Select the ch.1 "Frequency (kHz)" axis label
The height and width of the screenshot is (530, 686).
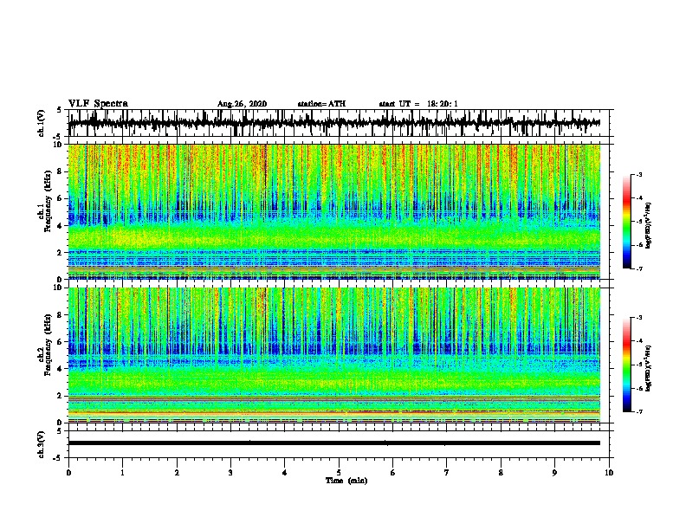point(48,202)
